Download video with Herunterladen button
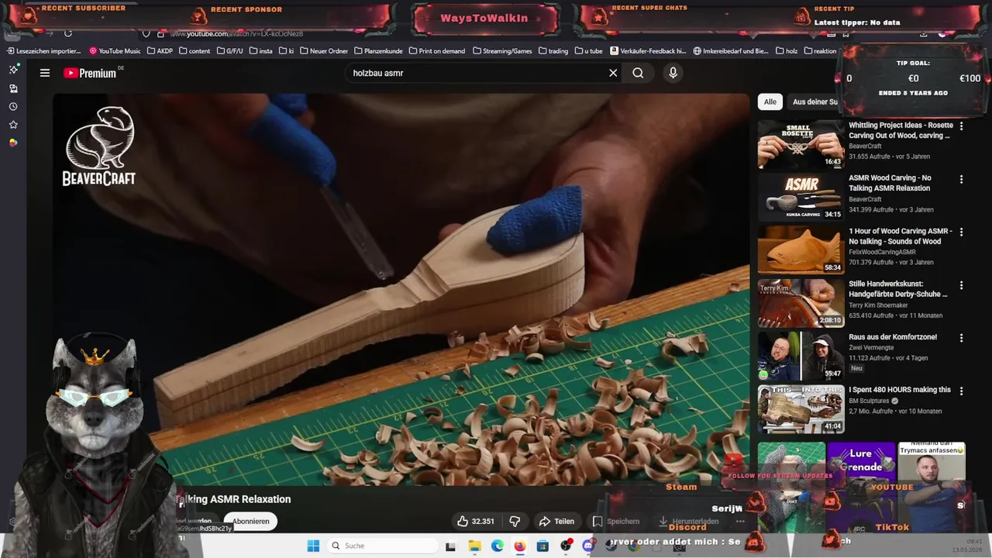Screen dimensions: 992x558 click(688, 522)
